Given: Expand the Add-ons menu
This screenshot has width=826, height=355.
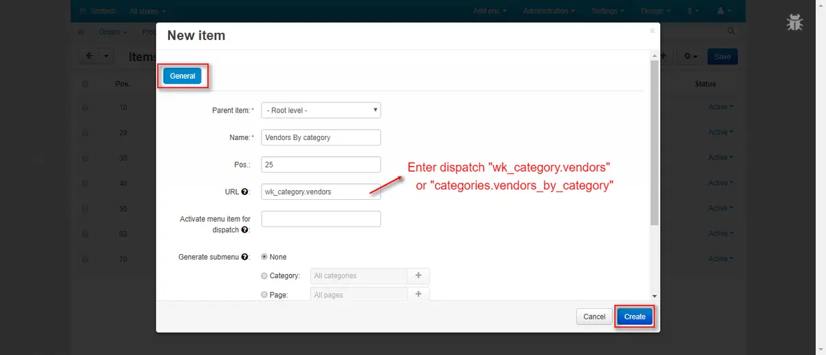Looking at the screenshot, I should [489, 11].
